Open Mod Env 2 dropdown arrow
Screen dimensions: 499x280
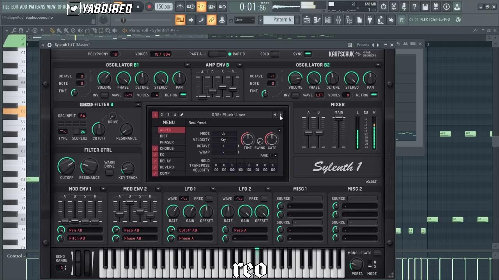point(158,189)
